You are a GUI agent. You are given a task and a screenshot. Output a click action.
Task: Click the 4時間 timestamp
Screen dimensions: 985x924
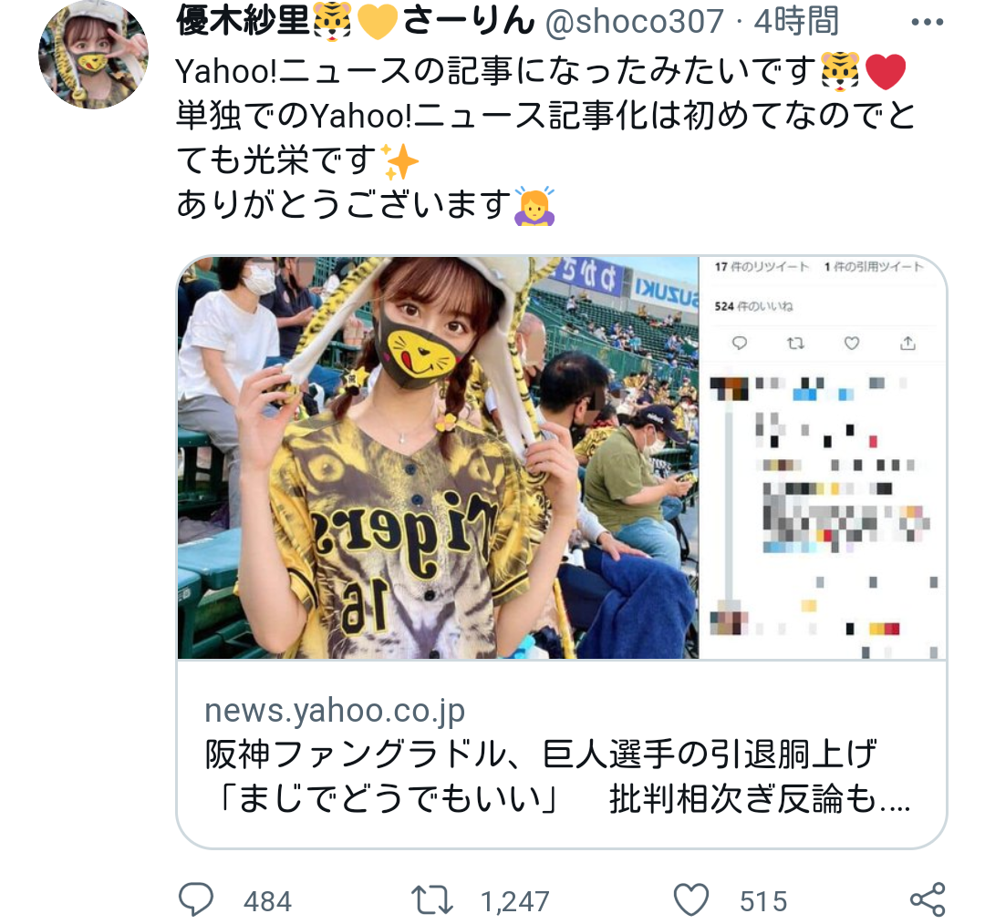796,21
